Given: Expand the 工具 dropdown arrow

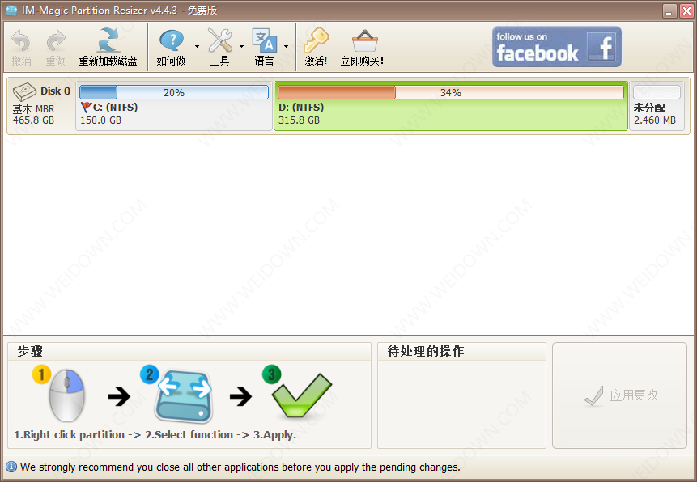Looking at the screenshot, I should tap(242, 46).
